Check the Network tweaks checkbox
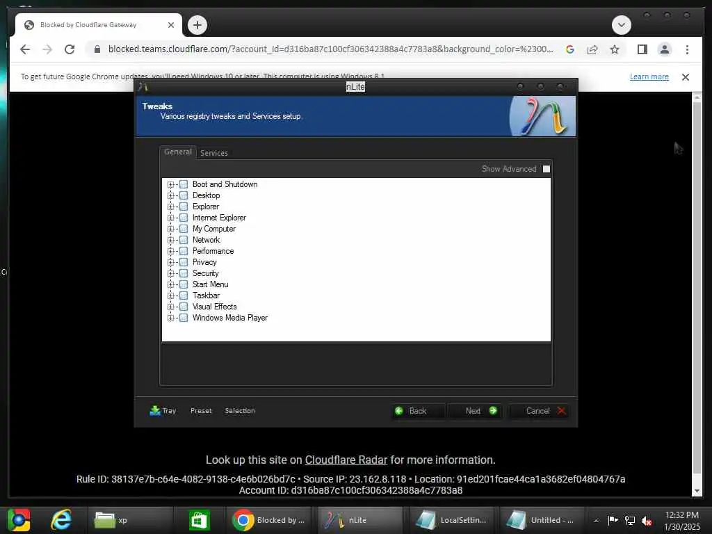The height and width of the screenshot is (534, 712). 184,240
